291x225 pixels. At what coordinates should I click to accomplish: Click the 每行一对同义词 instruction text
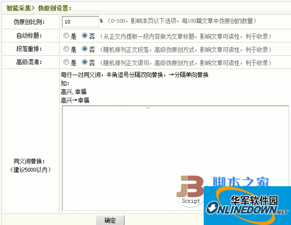pos(134,75)
